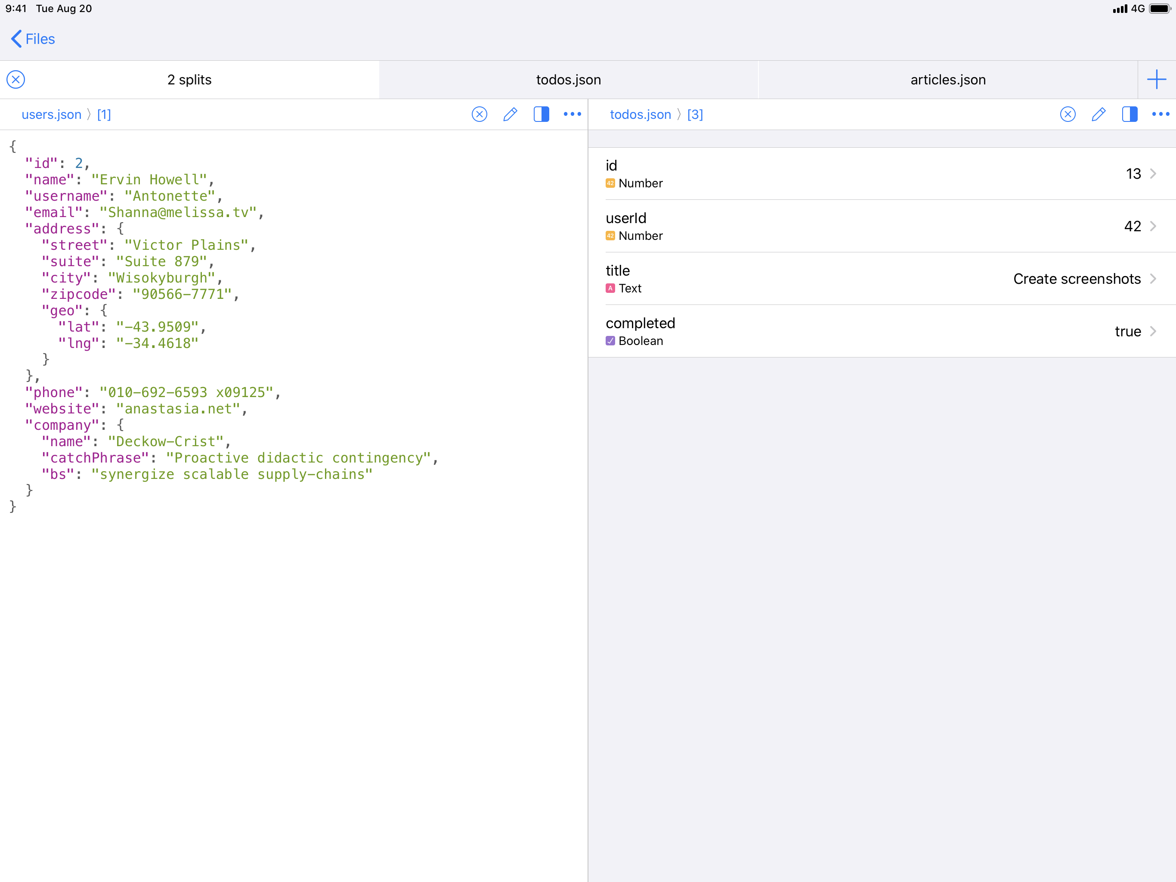Expand the title row Create screenshots
This screenshot has width=1176, height=882.
pos(881,279)
